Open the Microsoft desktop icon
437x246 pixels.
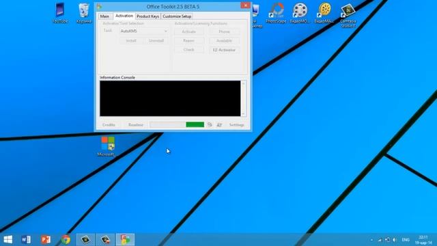pyautogui.click(x=107, y=146)
